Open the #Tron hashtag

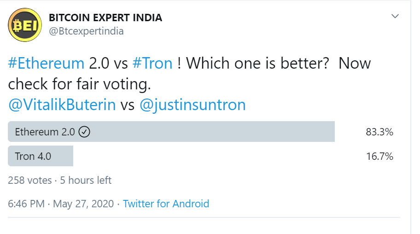pyautogui.click(x=152, y=64)
